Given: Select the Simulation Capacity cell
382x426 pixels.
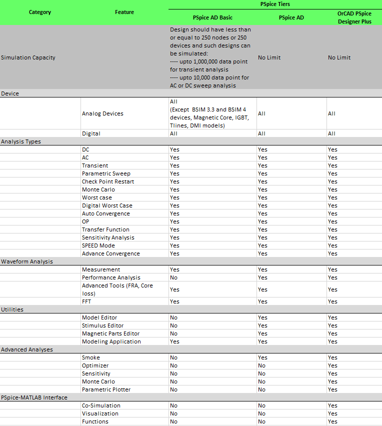Looking at the screenshot, I should [40, 57].
